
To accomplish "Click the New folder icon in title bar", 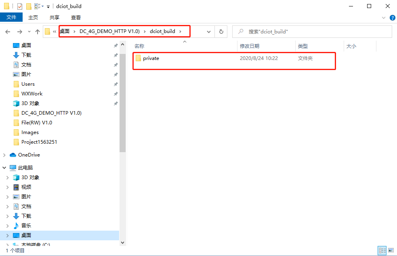I will point(29,6).
